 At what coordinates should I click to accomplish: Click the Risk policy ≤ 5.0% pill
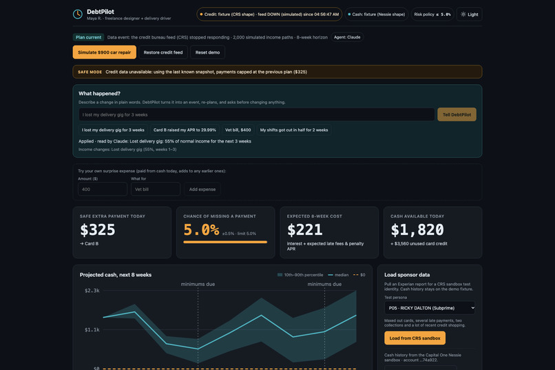(x=432, y=14)
